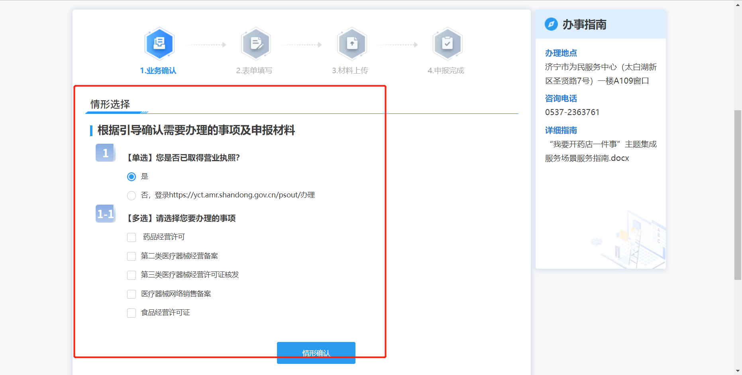
Task: Click the 表单填写 step two hexagon icon
Action: (256, 43)
